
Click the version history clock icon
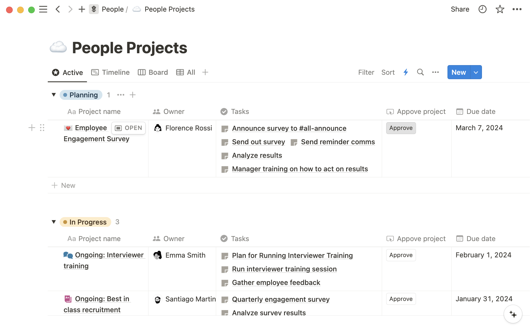click(482, 9)
